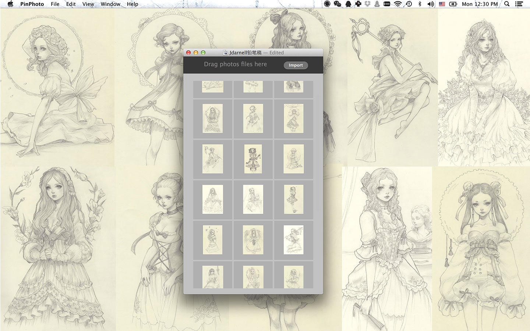This screenshot has height=331, width=530.
Task: Click the Edited label in title bar
Action: (276, 53)
